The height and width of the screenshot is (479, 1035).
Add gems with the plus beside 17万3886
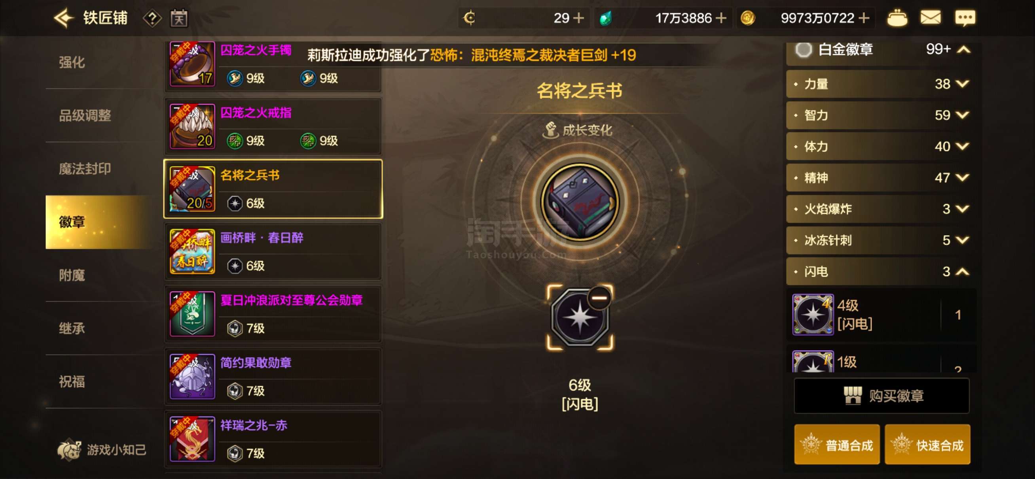pos(721,18)
